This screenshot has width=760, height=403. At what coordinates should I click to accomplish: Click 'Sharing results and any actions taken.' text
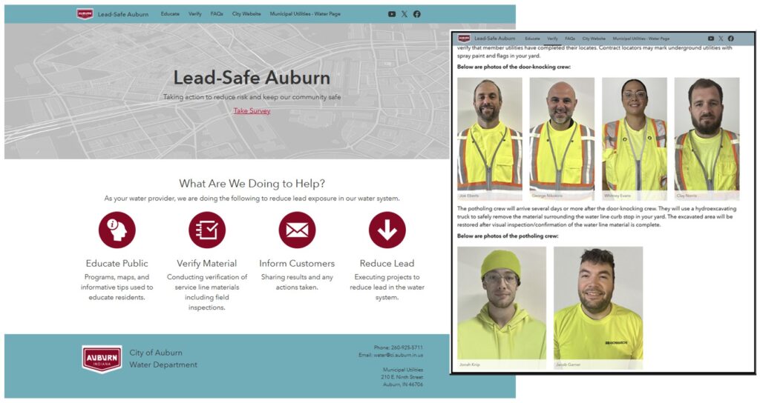coord(297,282)
